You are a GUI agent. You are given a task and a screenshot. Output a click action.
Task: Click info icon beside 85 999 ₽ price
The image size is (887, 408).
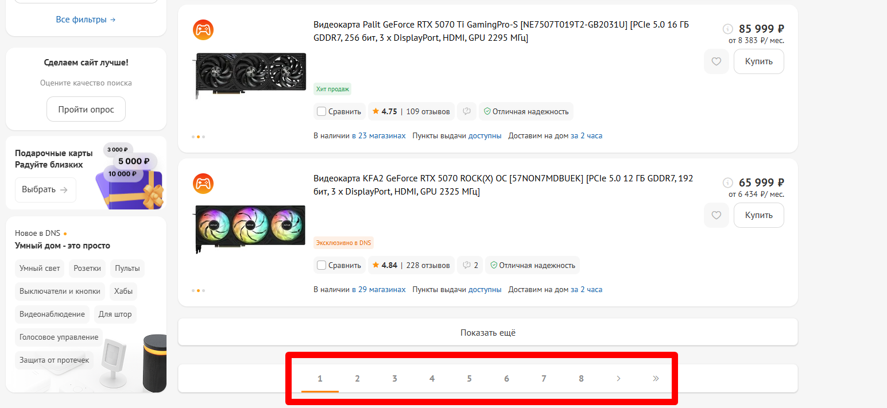coord(727,29)
